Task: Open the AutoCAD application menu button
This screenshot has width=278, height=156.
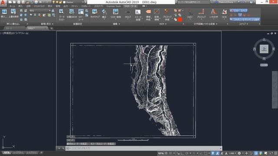Action: pos(3,3)
